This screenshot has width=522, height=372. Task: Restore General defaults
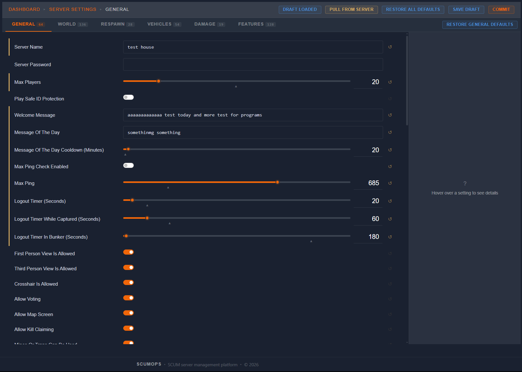tap(480, 25)
